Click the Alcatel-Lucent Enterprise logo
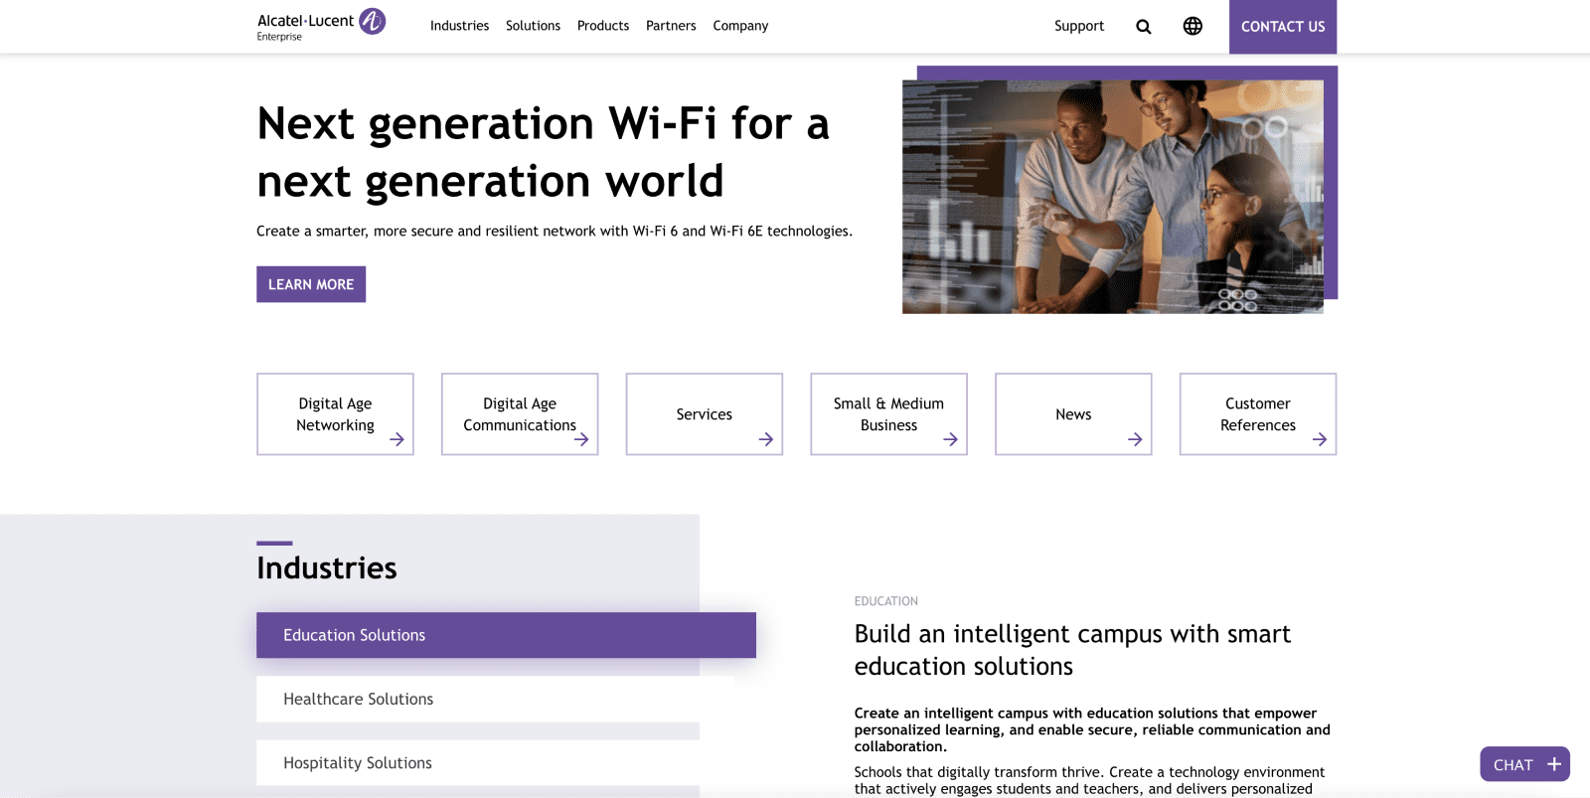This screenshot has height=798, width=1590. coord(320,25)
